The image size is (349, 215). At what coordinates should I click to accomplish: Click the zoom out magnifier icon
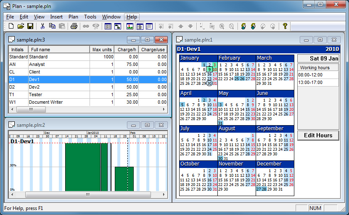tap(232, 26)
